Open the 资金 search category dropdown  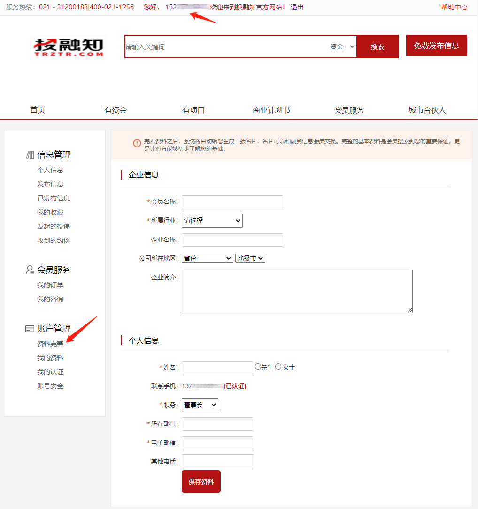click(x=341, y=46)
